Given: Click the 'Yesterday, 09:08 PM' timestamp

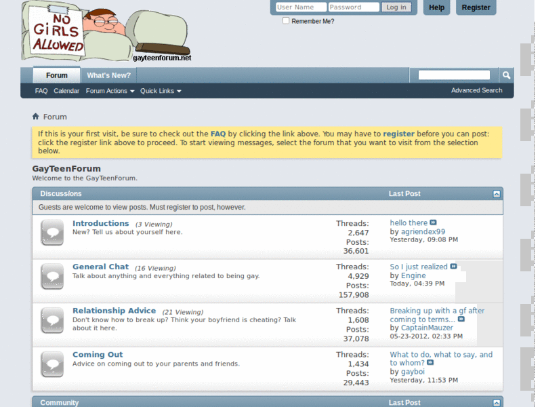Looking at the screenshot, I should (424, 240).
